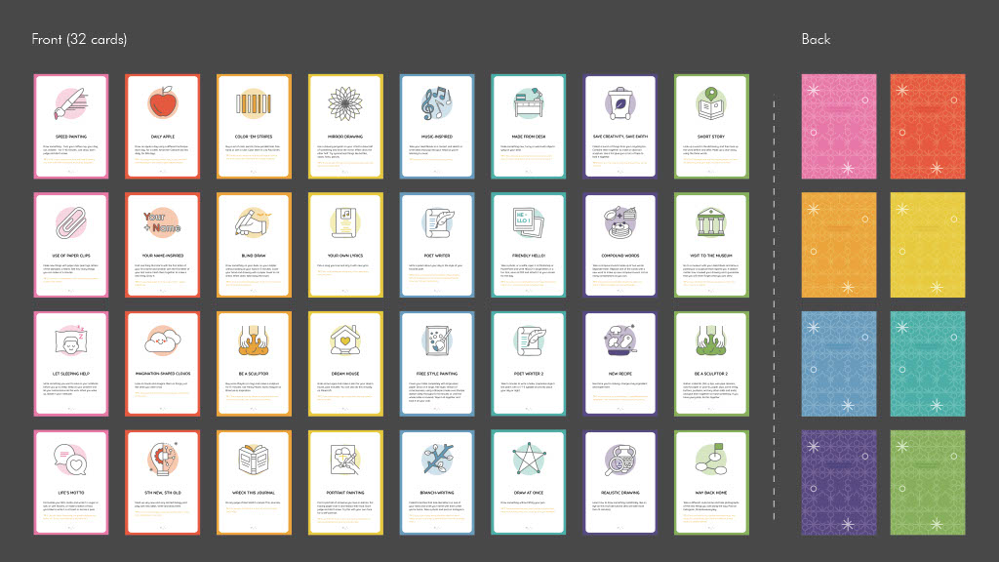Click the museum building icon
Screen dimensions: 999x562
[x=711, y=221]
